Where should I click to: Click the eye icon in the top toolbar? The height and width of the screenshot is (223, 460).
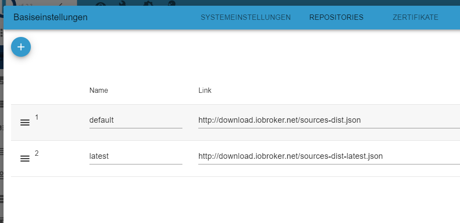pyautogui.click(x=100, y=3)
